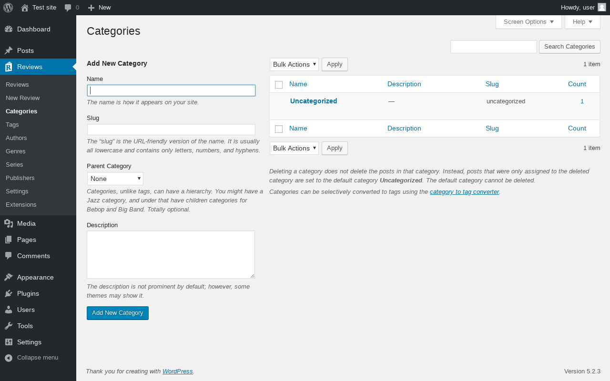Expand the Help panel
Viewport: 610px width, 381px height.
[582, 22]
